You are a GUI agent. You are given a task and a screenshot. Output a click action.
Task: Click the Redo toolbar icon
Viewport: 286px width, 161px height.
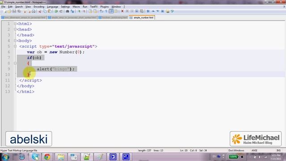(x=61, y=11)
